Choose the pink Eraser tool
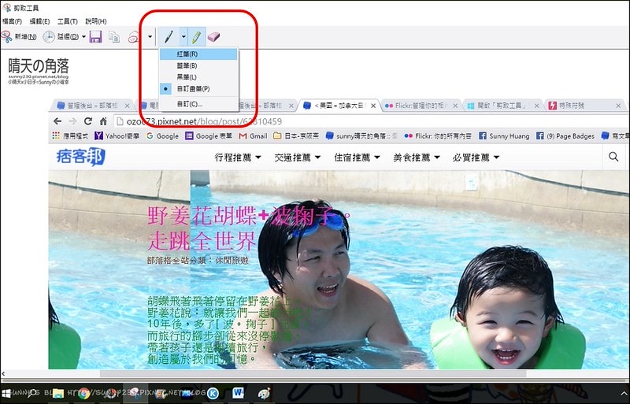Image resolution: width=630 pixels, height=404 pixels. click(213, 36)
